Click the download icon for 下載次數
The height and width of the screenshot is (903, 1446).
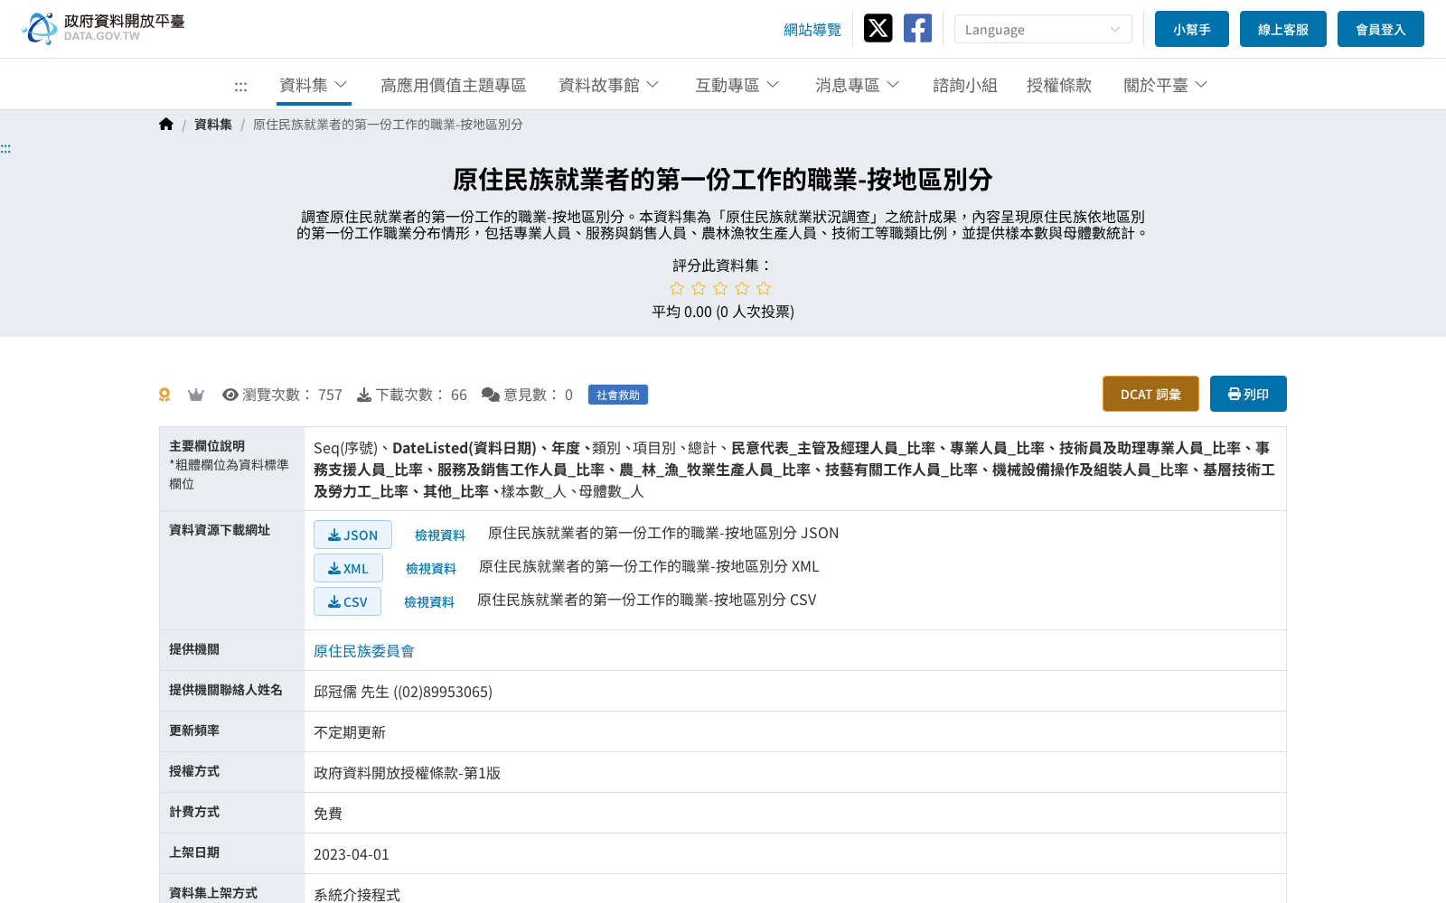point(364,395)
